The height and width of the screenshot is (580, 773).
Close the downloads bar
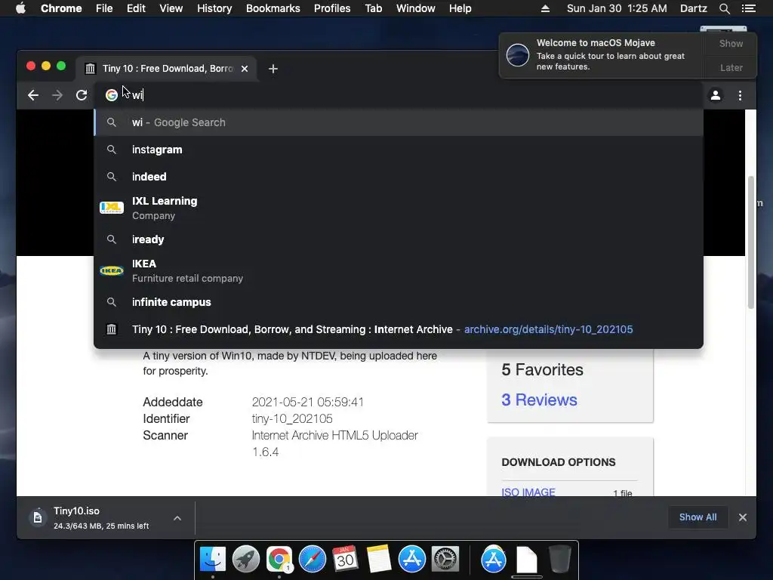[x=743, y=517]
